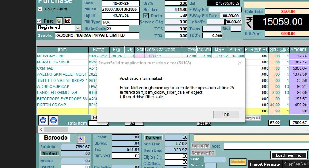Open the Registered dropdown list
Screen dimensions: 309x168
pyautogui.click(x=78, y=28)
